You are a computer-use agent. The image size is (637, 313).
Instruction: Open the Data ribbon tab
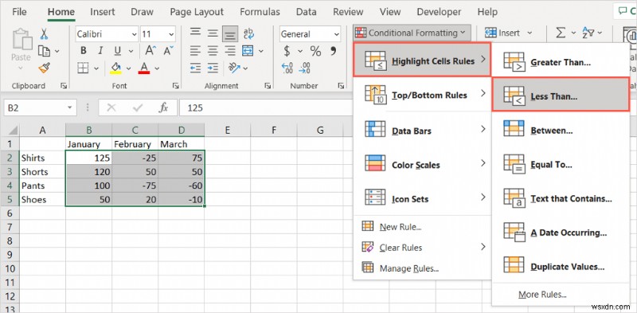click(306, 12)
